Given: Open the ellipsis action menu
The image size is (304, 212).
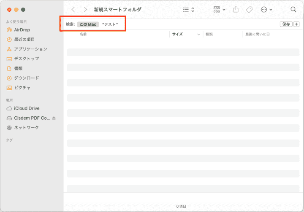Looking at the screenshot, I should [x=266, y=9].
